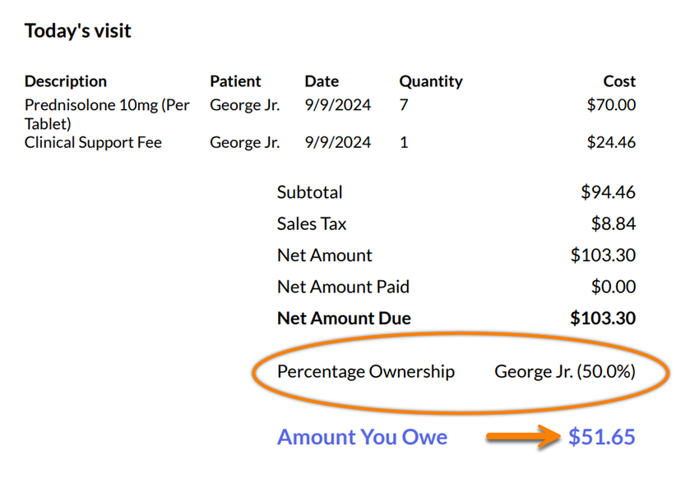
Task: Click the "Today's visit" heading
Action: coord(78,31)
